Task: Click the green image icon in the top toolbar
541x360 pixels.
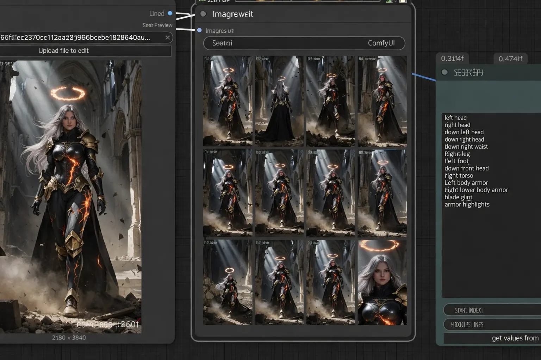Action: [388, 1]
